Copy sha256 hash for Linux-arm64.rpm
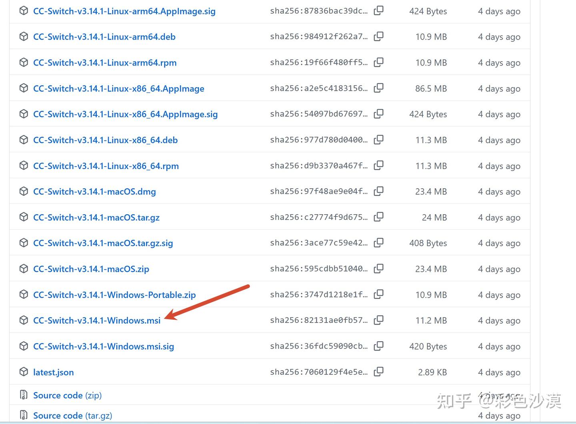 pos(378,62)
